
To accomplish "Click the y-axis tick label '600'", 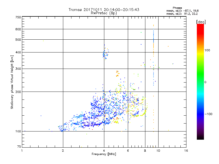I will (18, 29).
